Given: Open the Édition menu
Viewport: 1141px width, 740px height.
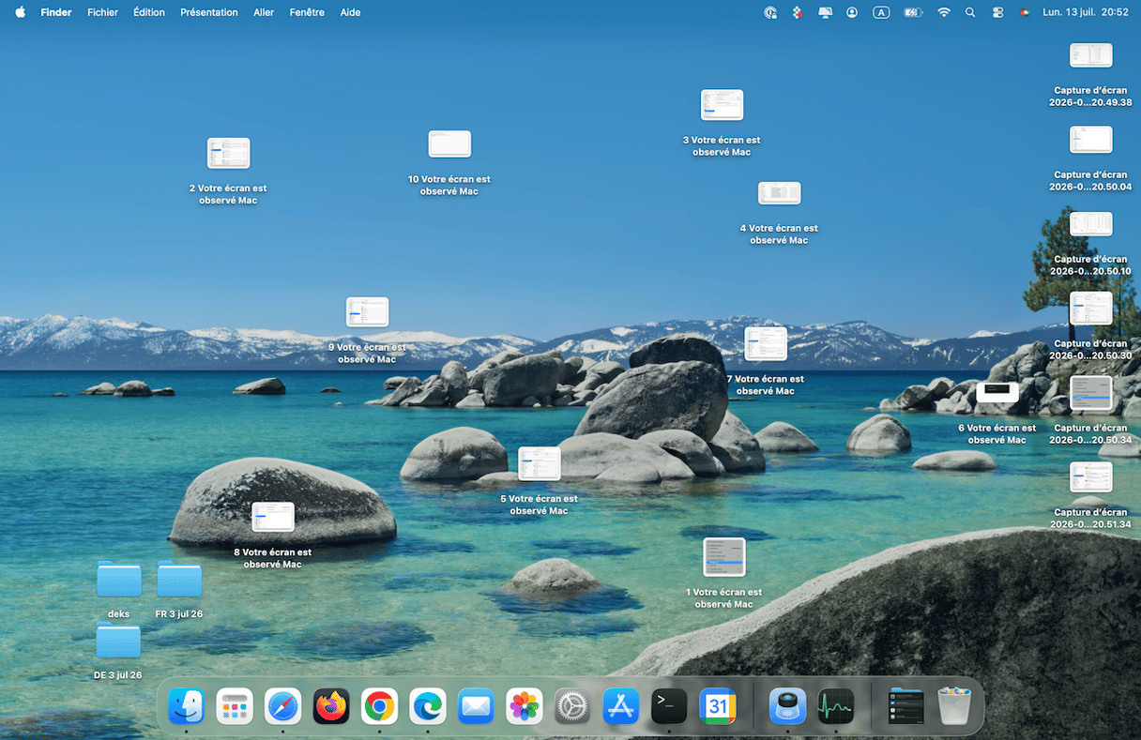Looking at the screenshot, I should click(x=149, y=12).
